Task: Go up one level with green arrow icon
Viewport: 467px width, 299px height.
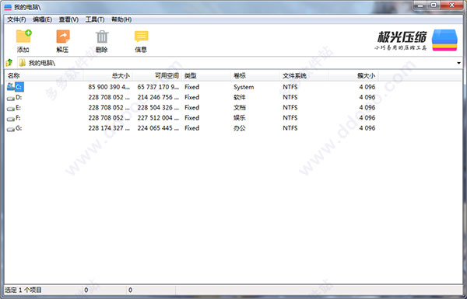Action: (9, 63)
